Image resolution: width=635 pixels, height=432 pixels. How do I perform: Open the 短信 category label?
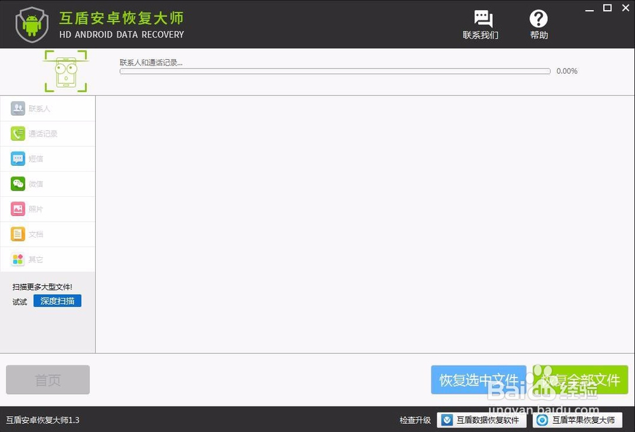pyautogui.click(x=36, y=159)
